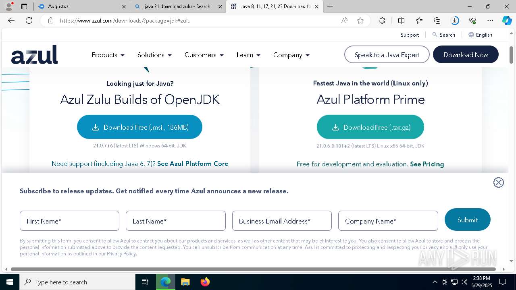Click the Azul logo
This screenshot has height=290, width=516.
(34, 55)
